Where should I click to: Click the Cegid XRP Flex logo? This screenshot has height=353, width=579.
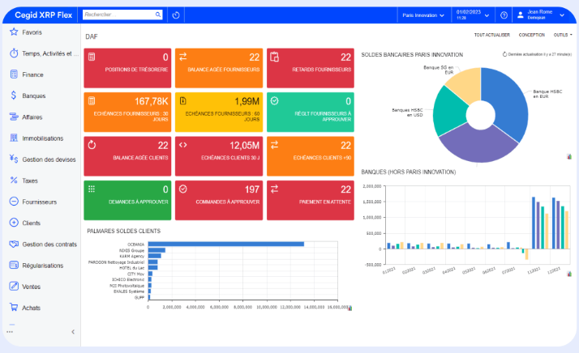point(43,15)
